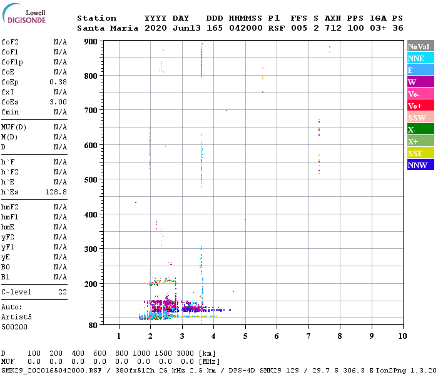Click the year value 2020

[156, 28]
